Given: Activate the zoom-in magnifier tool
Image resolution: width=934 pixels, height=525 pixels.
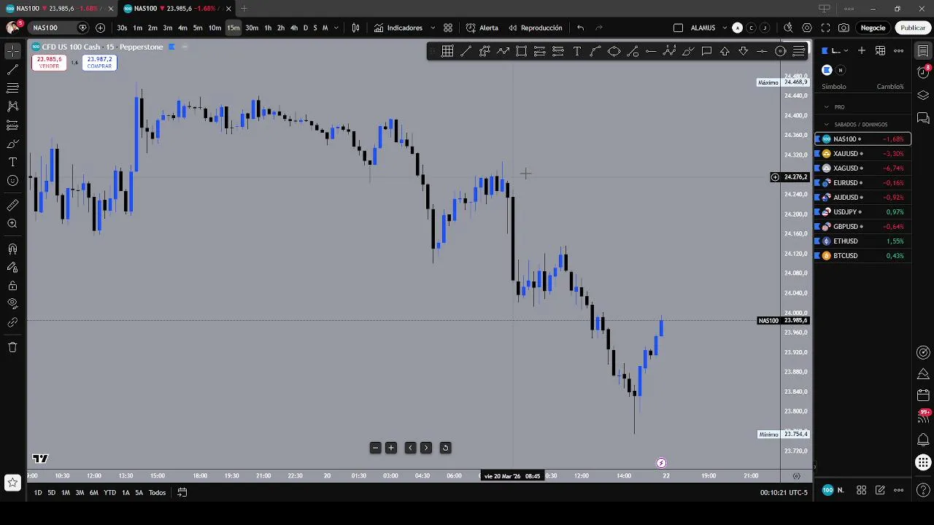Looking at the screenshot, I should click(12, 224).
